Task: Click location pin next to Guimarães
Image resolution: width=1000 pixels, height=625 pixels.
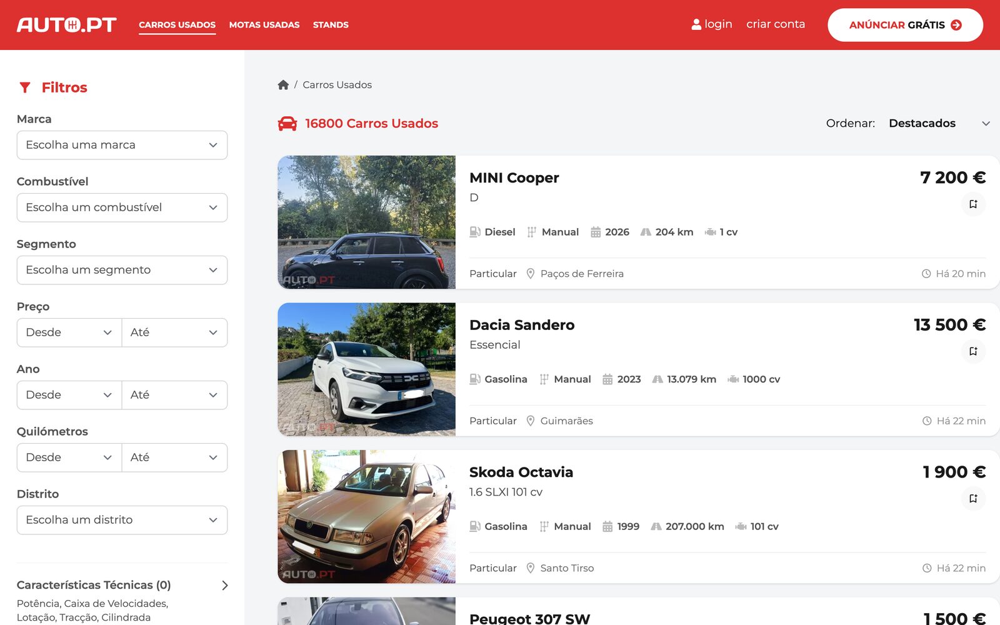Action: pyautogui.click(x=531, y=421)
